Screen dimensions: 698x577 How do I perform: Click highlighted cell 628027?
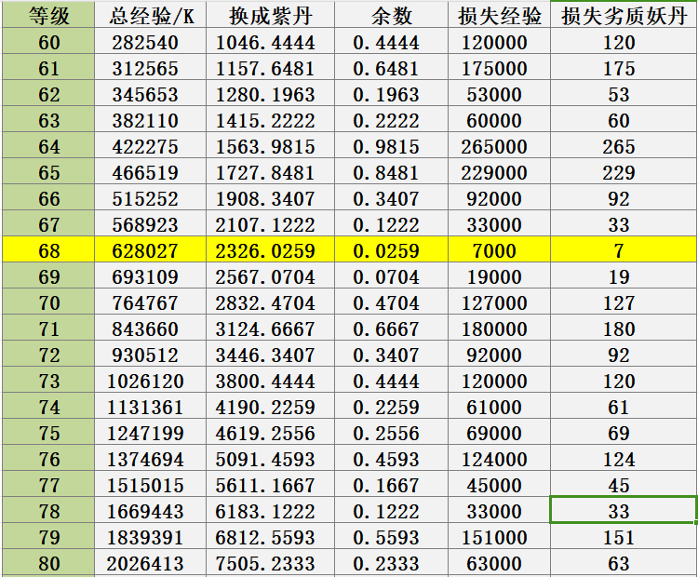pos(151,249)
